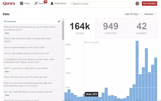
Task: Open the Last 30 Days dropdown
Action: coord(133,14)
